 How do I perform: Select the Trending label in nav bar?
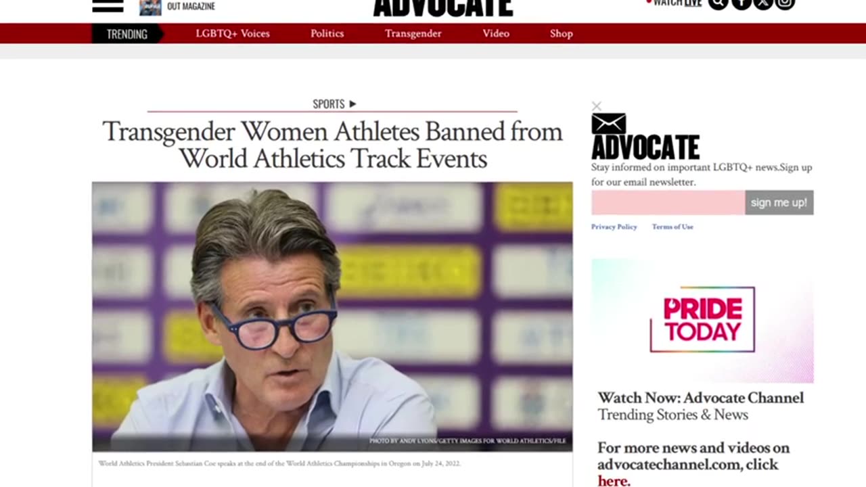pyautogui.click(x=127, y=34)
